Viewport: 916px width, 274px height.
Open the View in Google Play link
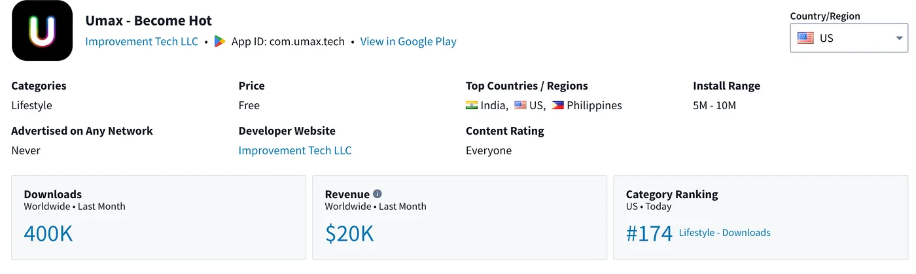click(408, 41)
